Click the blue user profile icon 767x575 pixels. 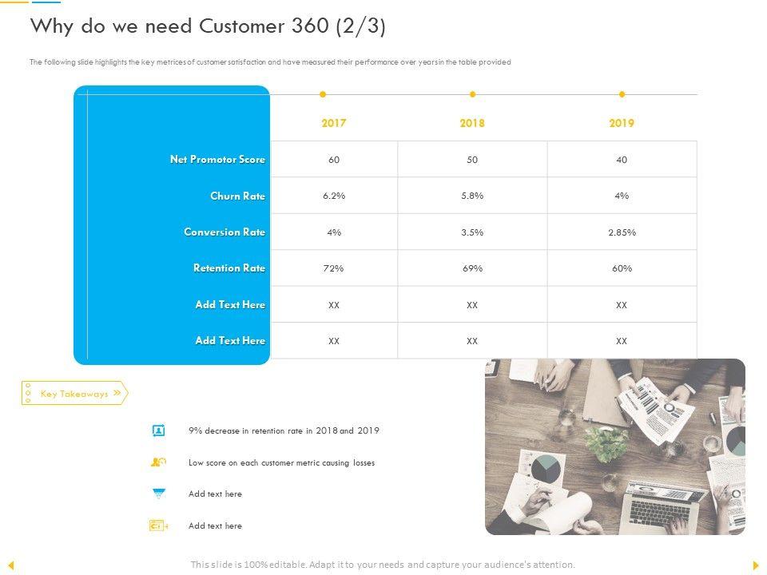pos(158,430)
